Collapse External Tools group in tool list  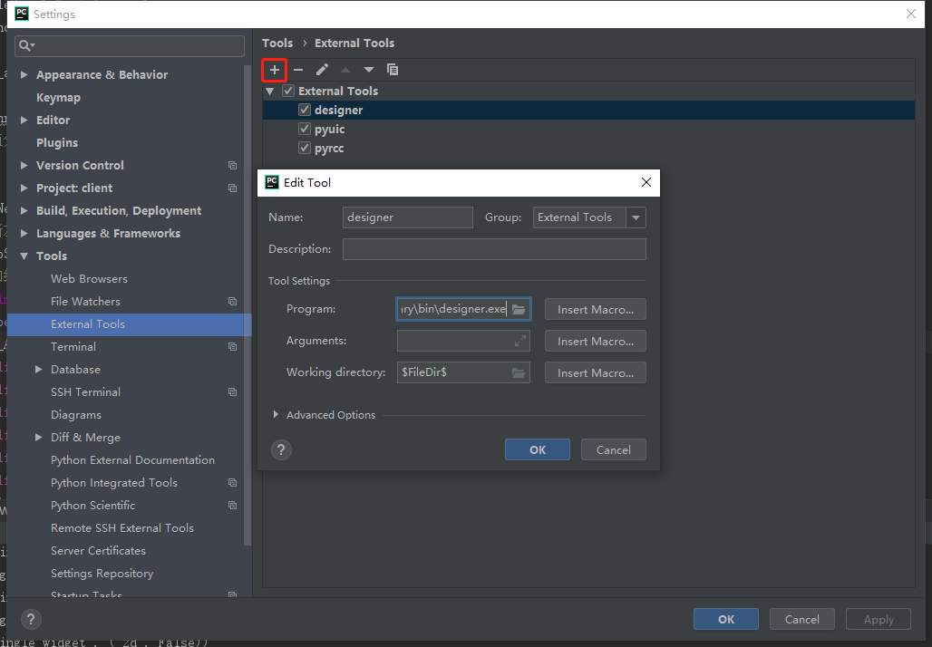pos(270,91)
